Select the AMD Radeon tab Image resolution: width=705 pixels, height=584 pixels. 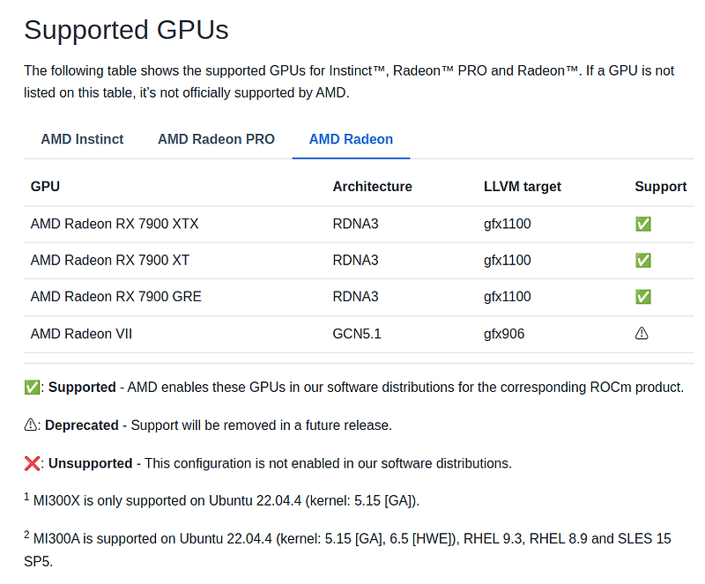(x=351, y=139)
